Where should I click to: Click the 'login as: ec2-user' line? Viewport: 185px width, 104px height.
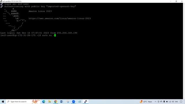16,4
